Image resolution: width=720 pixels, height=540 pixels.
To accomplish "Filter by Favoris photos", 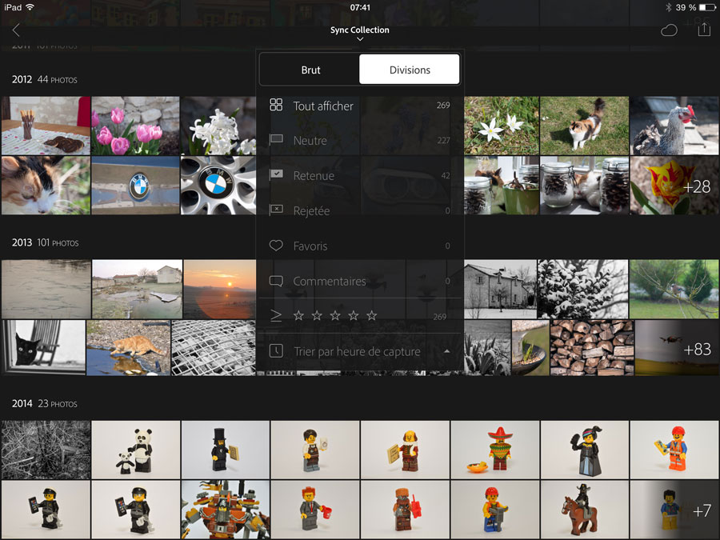I will coord(359,246).
